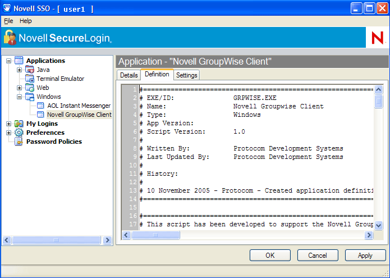Click the '# Type:' line in editor
Viewport: 390px width, 278px height.
200,115
